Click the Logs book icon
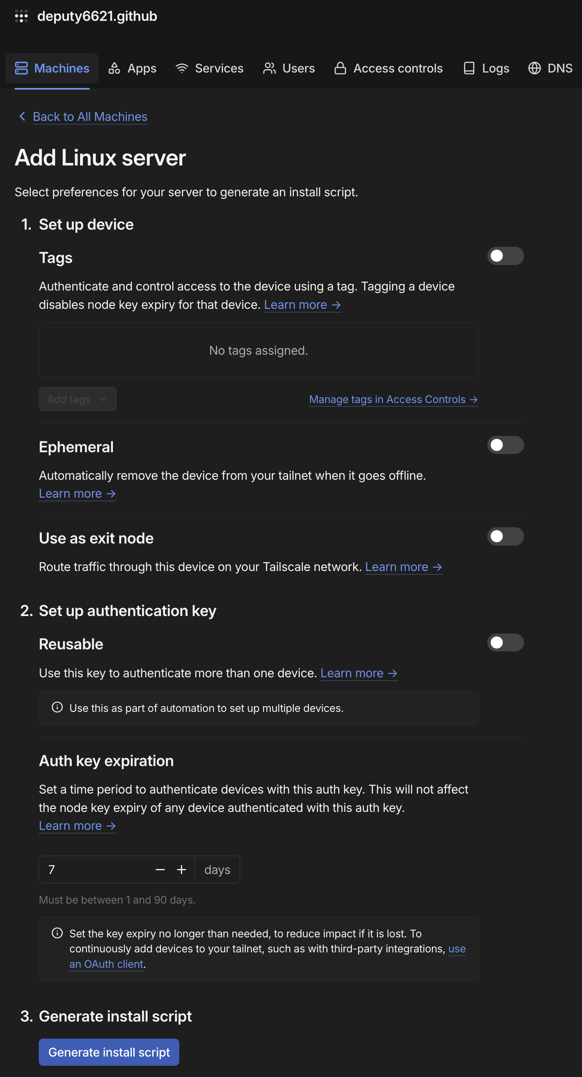The image size is (582, 1077). (x=469, y=68)
